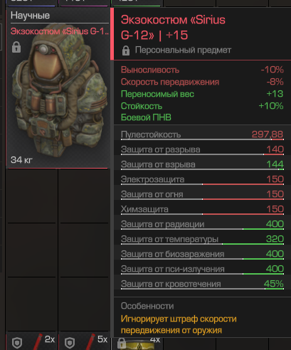Click the Защита от радиации stat bar
The height and width of the screenshot is (350, 291).
click(x=202, y=224)
